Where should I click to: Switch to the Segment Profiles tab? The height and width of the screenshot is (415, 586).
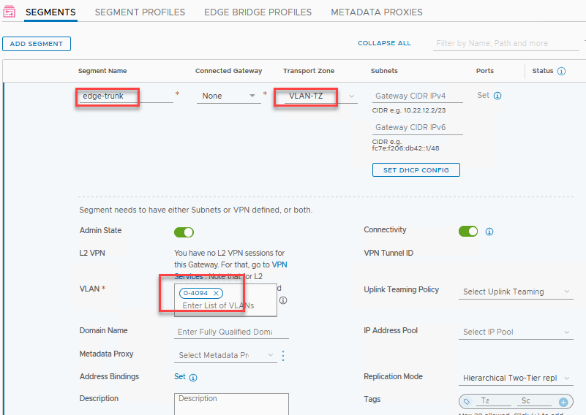click(140, 12)
